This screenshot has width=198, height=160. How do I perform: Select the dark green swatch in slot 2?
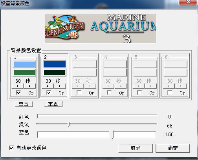point(55,73)
